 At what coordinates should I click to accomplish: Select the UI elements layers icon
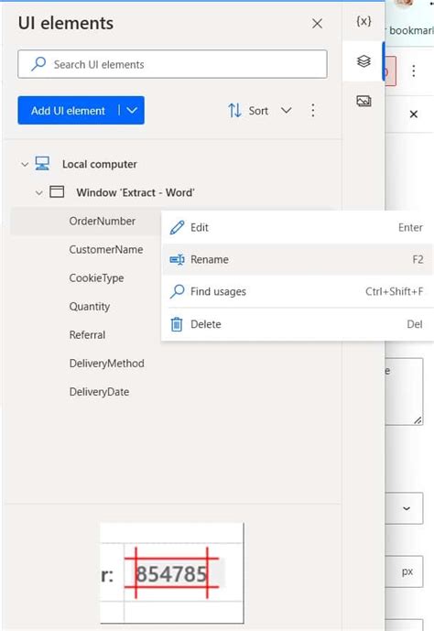click(x=363, y=61)
